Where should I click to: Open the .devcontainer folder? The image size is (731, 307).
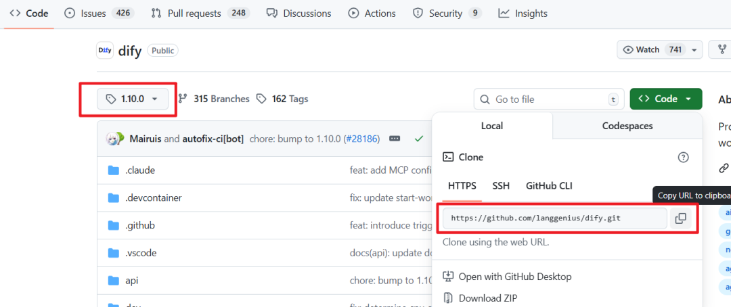coord(154,198)
